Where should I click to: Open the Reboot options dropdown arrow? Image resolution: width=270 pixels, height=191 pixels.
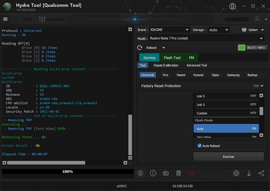point(164,48)
